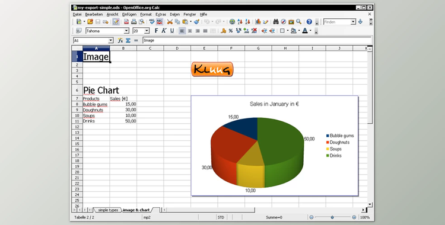The width and height of the screenshot is (445, 225).
Task: Click the New document icon
Action: pos(79,21)
